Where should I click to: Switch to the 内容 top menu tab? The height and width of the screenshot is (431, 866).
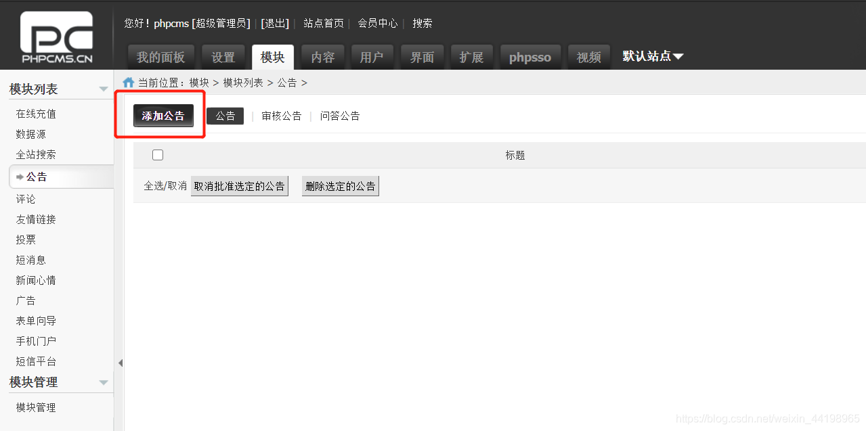[x=322, y=57]
